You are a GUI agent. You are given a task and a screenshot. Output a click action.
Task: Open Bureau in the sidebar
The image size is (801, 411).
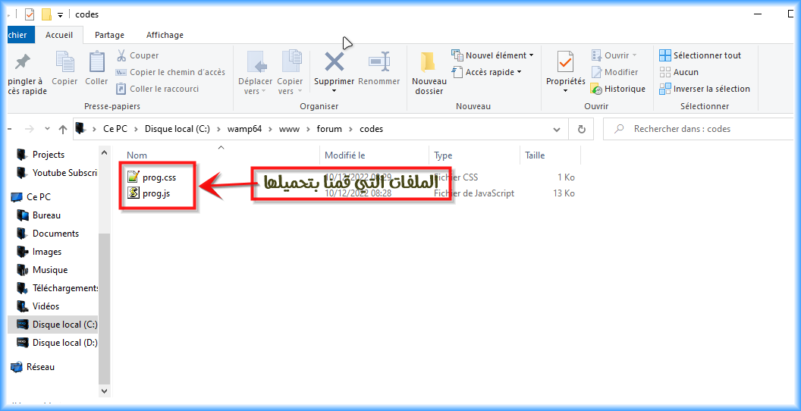pos(39,215)
